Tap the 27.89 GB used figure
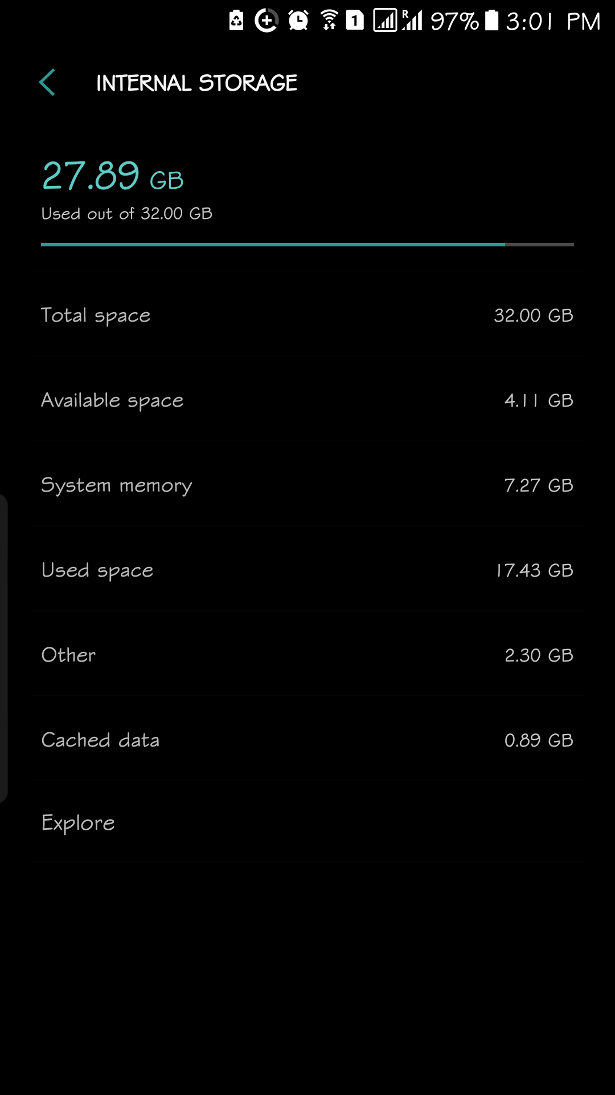This screenshot has width=615, height=1095. 113,176
